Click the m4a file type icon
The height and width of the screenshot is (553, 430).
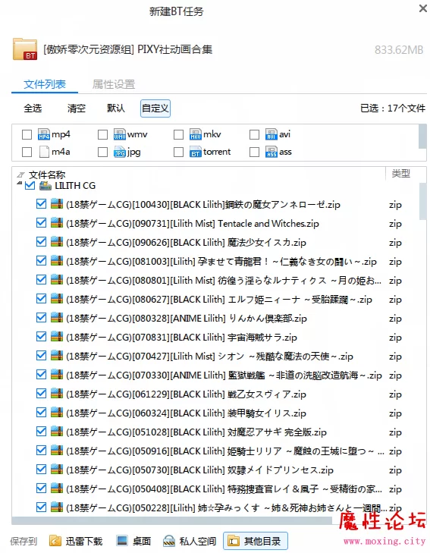point(44,152)
